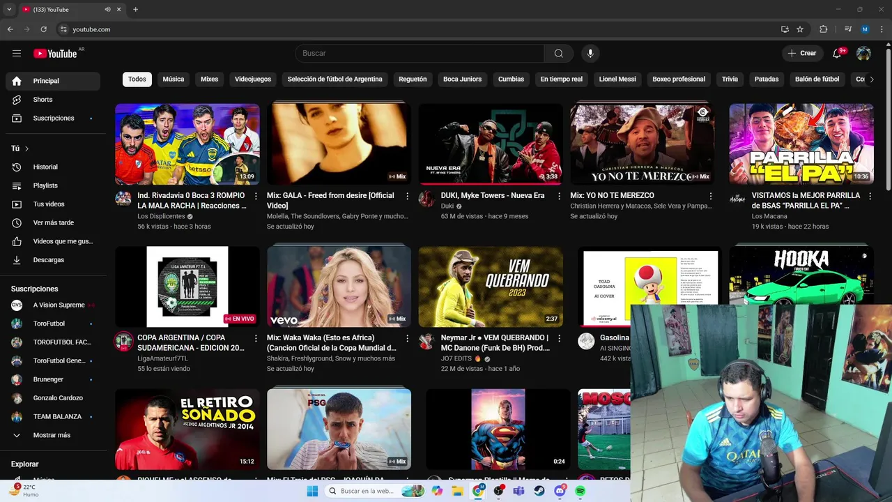This screenshot has width=892, height=502.
Task: Open options menu for COPA ARGENTINA live
Action: click(x=256, y=339)
